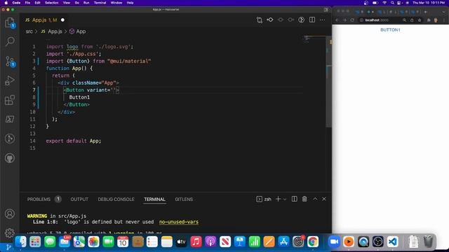Open Finder from the dock

point(20,241)
